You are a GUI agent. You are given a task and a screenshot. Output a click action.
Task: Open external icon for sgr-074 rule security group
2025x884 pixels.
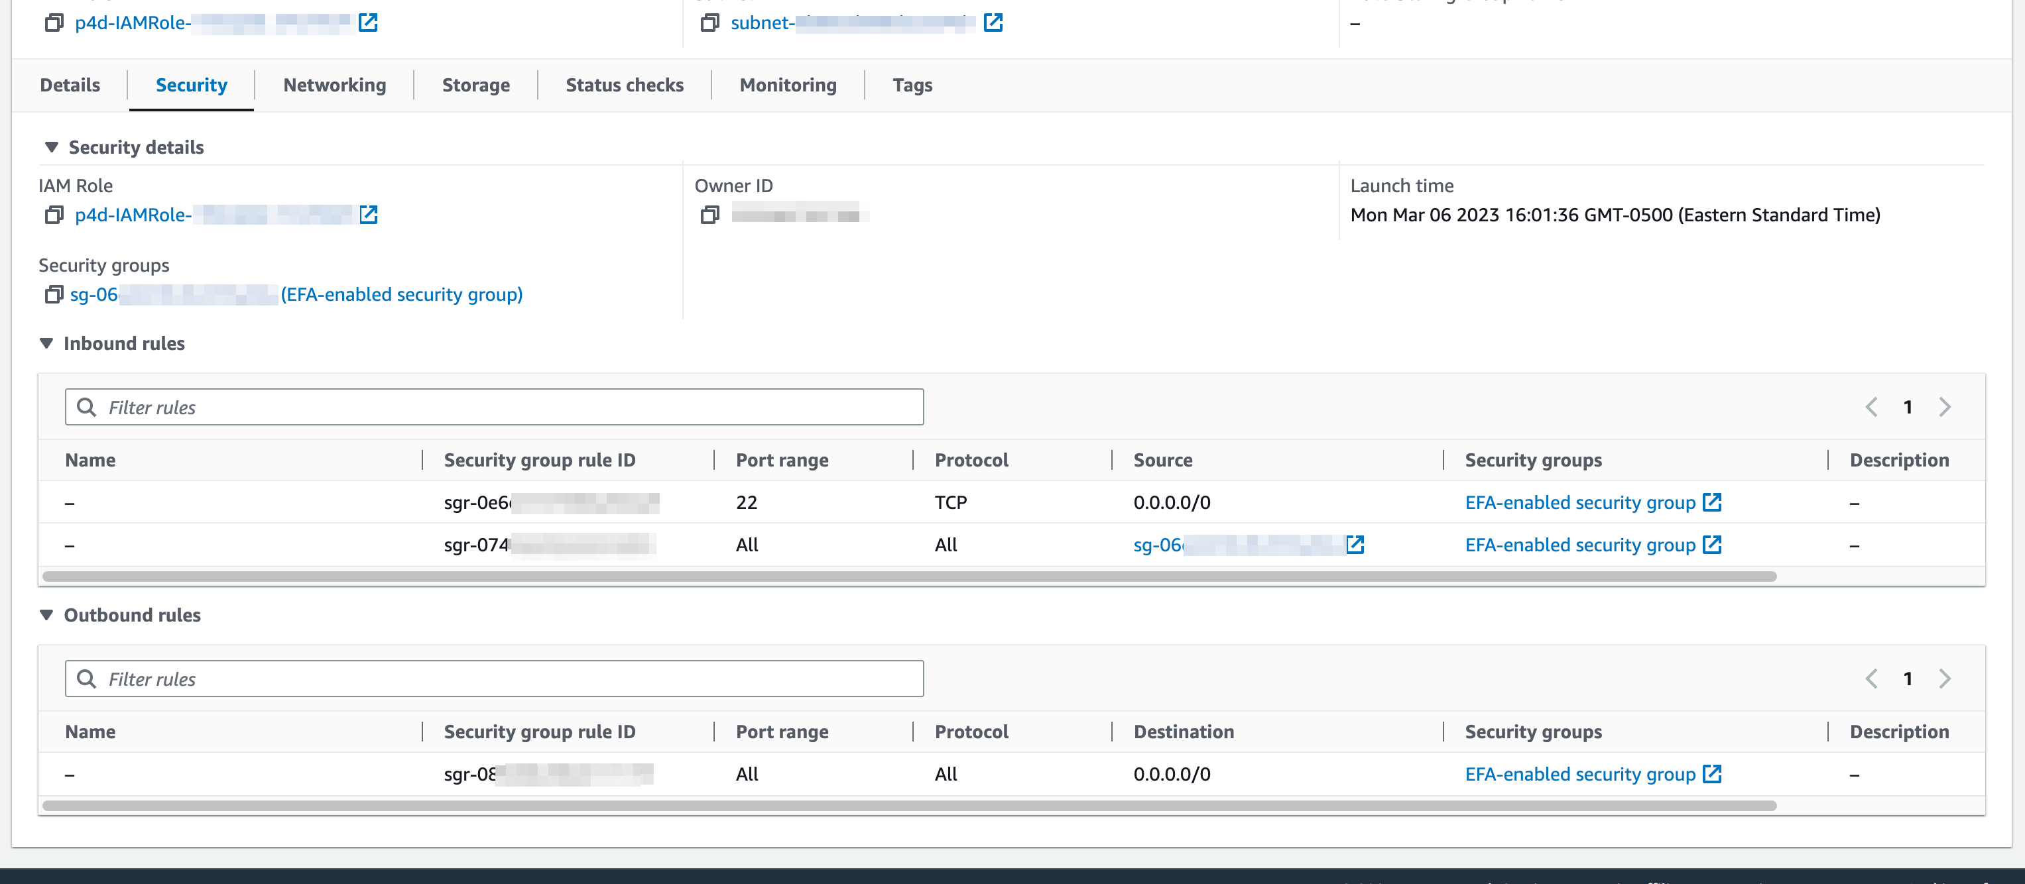tap(1711, 545)
